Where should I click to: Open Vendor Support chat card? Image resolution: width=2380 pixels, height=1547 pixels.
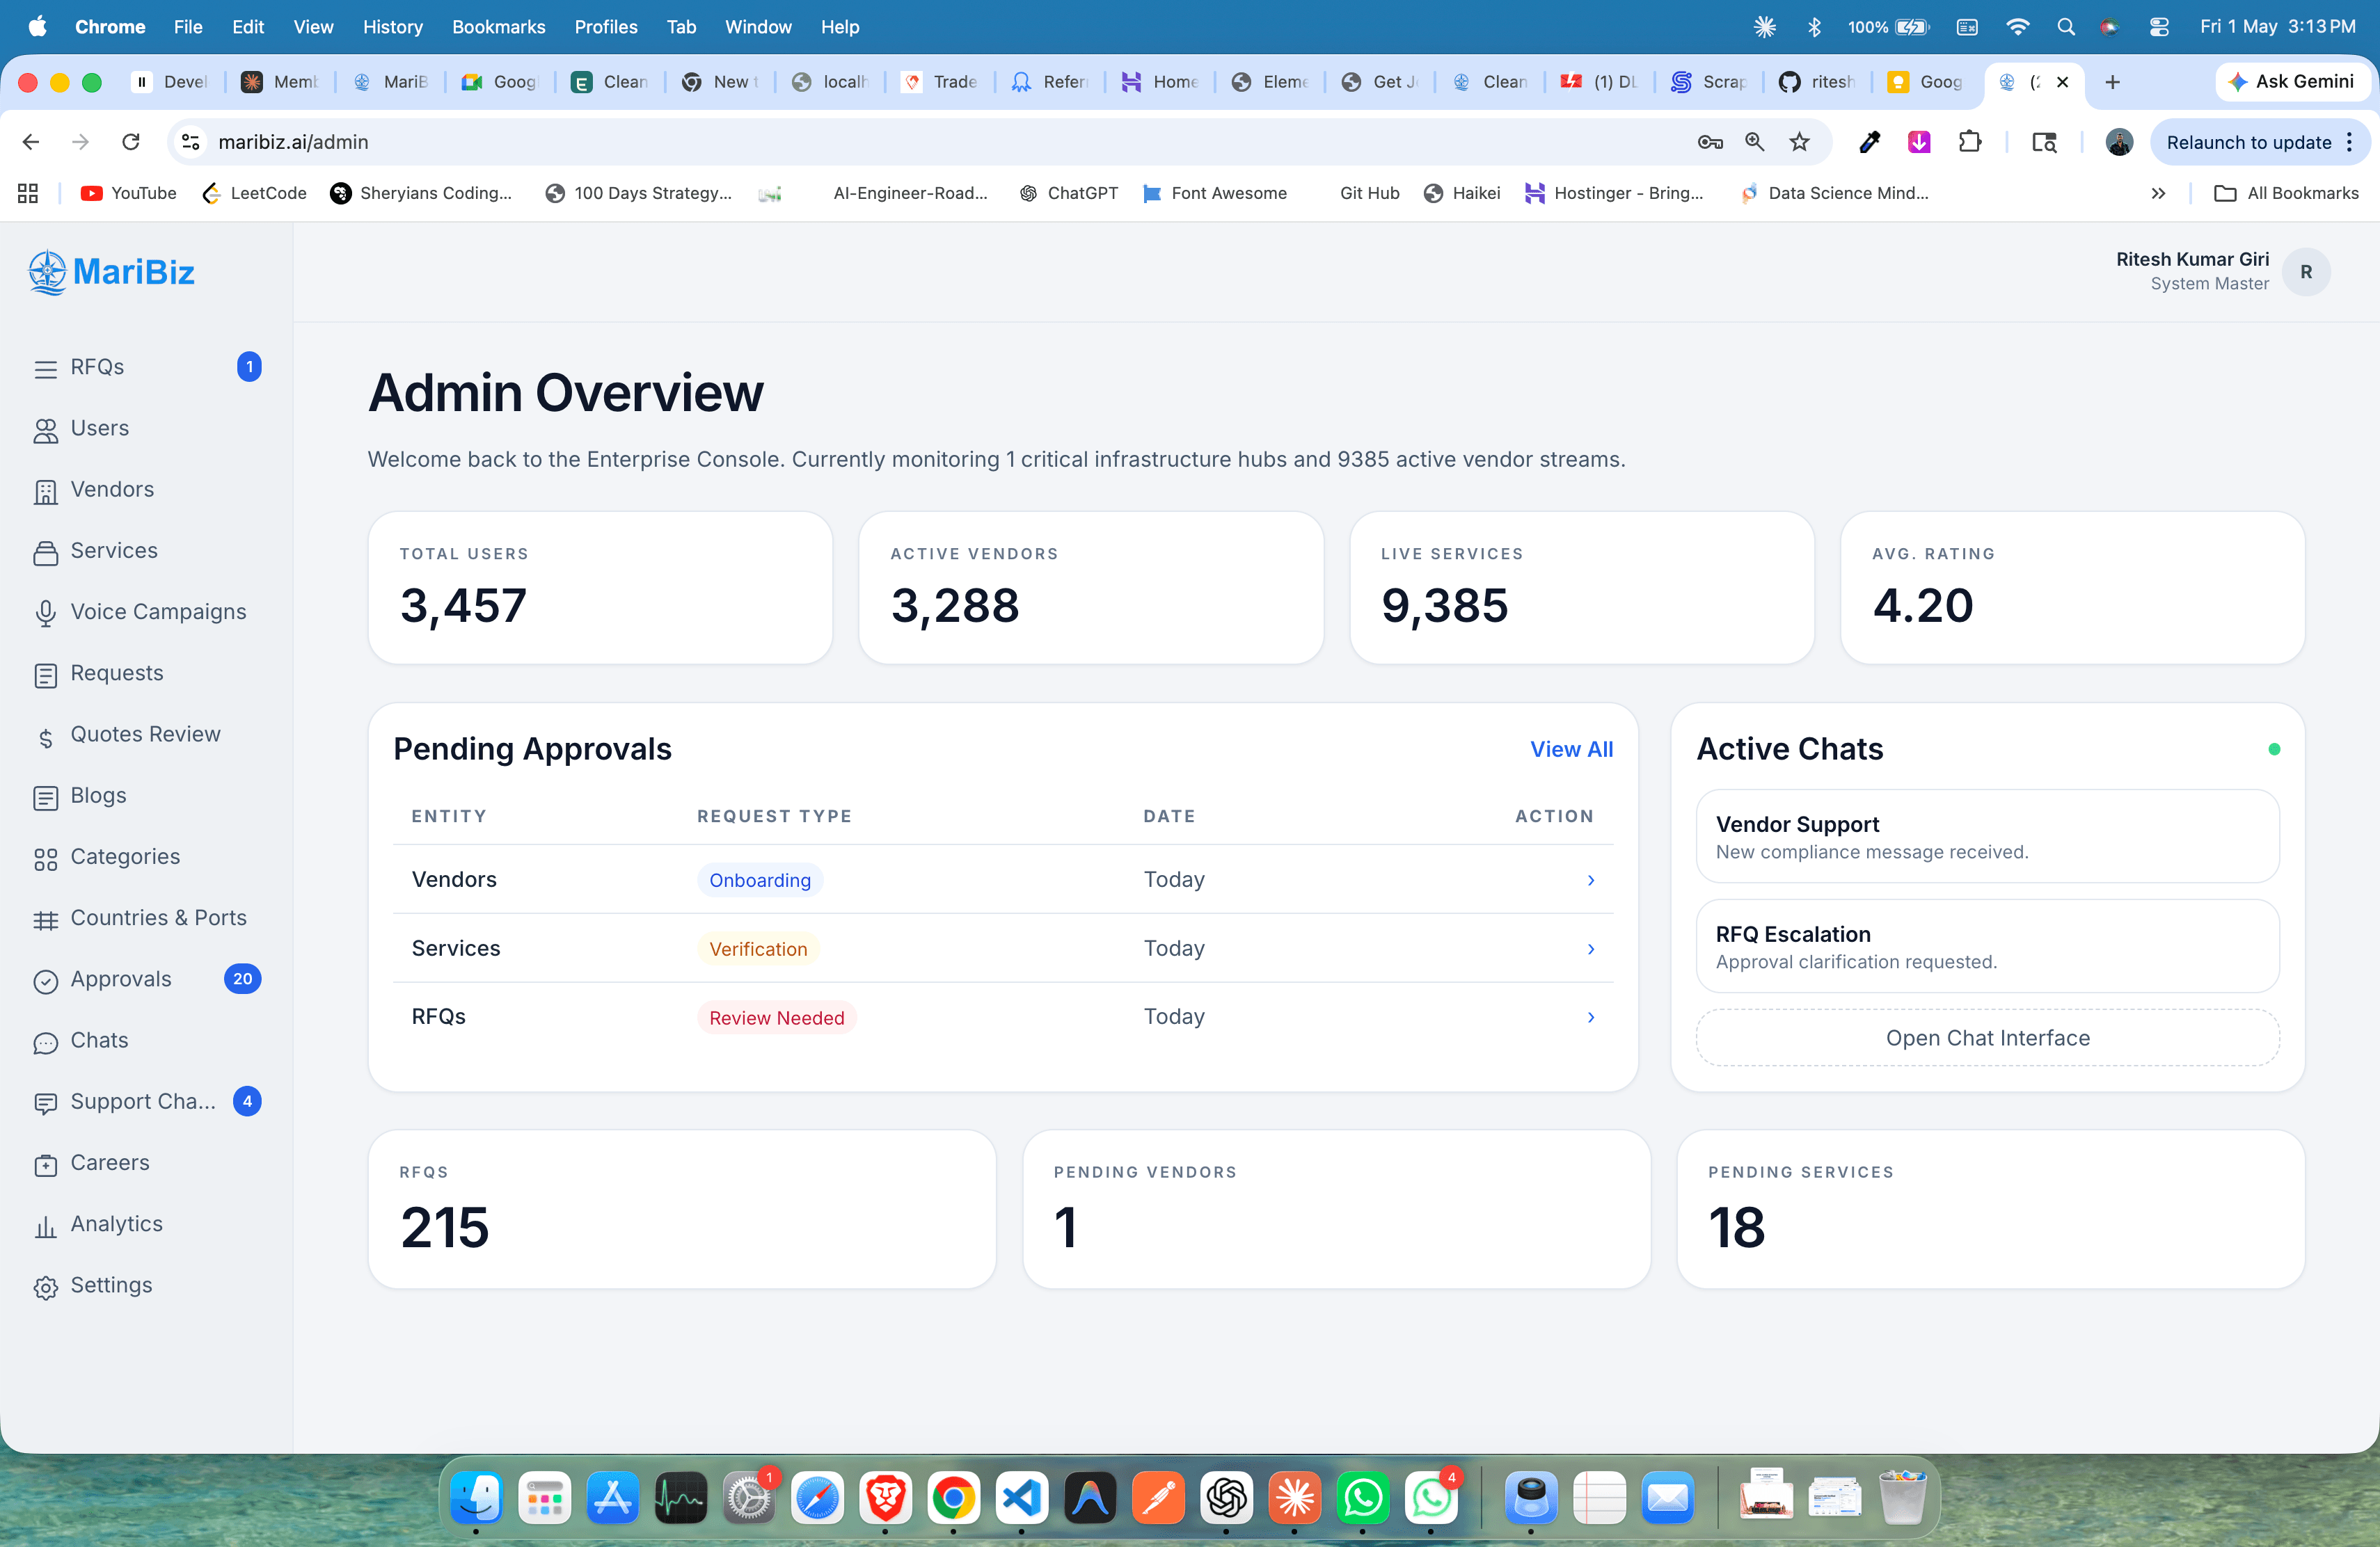pos(1987,837)
